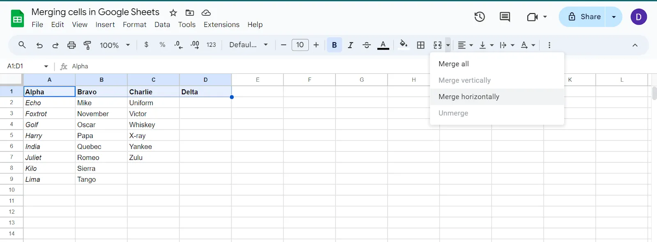Print the spreadsheet

click(x=71, y=45)
